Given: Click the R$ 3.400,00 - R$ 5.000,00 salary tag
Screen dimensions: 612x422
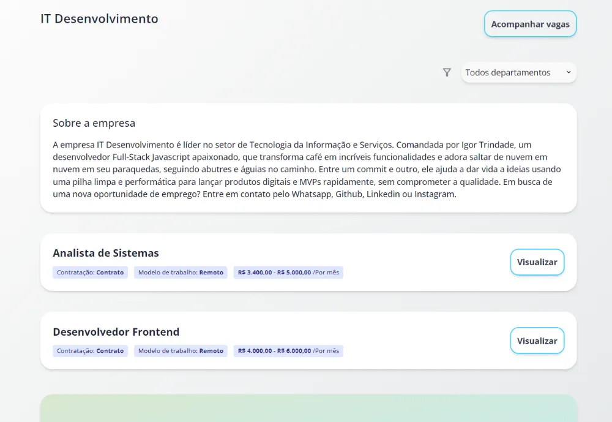Looking at the screenshot, I should [288, 273].
